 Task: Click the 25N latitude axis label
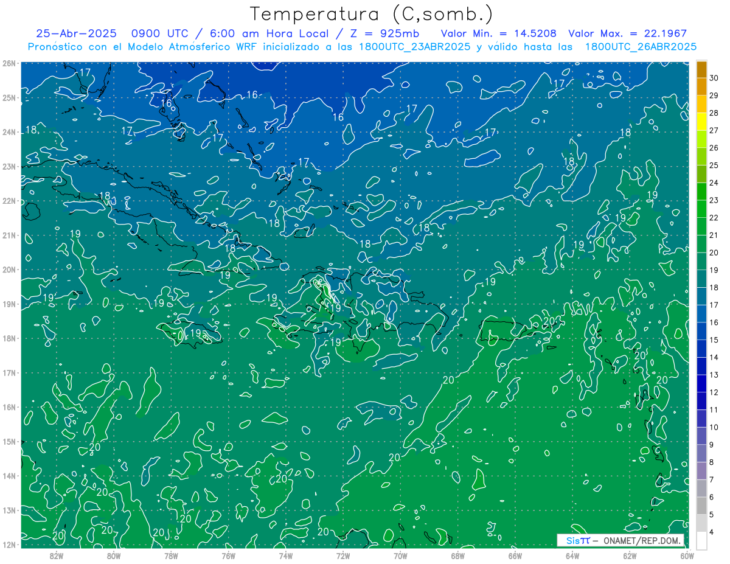pyautogui.click(x=9, y=97)
